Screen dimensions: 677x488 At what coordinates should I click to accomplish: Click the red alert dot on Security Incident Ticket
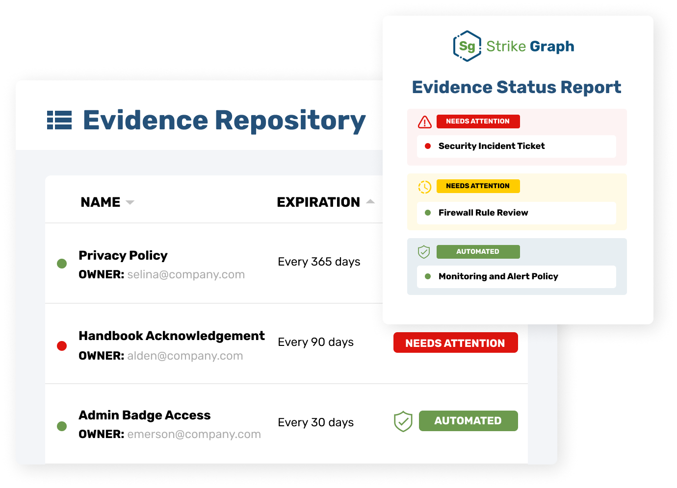coord(427,146)
